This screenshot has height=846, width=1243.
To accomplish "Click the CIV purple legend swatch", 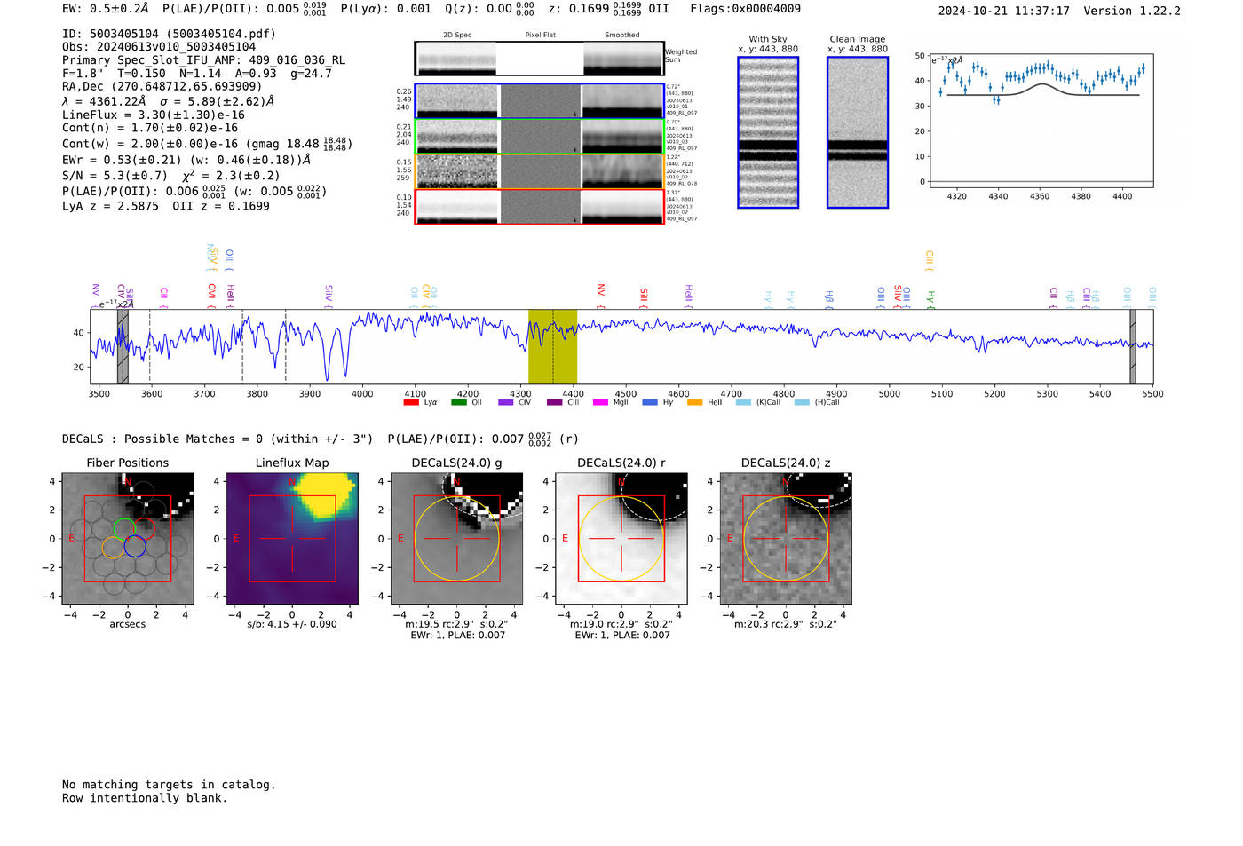I will click(505, 402).
